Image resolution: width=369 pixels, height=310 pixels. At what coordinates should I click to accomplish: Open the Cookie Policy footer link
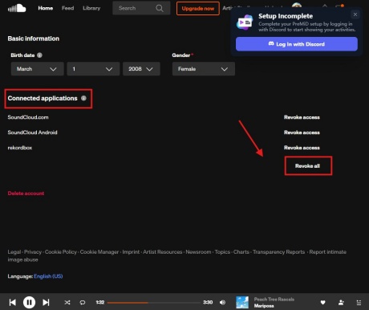click(x=61, y=252)
